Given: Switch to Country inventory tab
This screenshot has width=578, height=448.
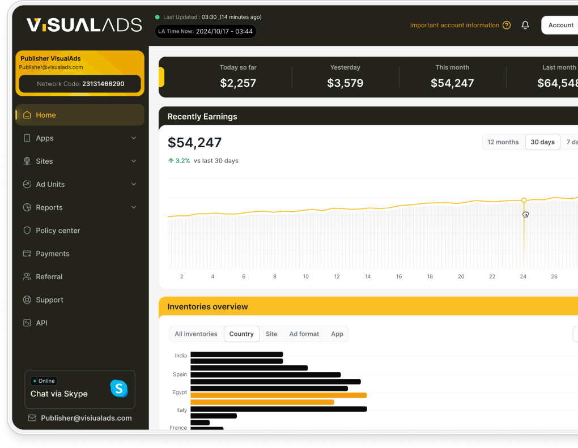Looking at the screenshot, I should [x=241, y=334].
